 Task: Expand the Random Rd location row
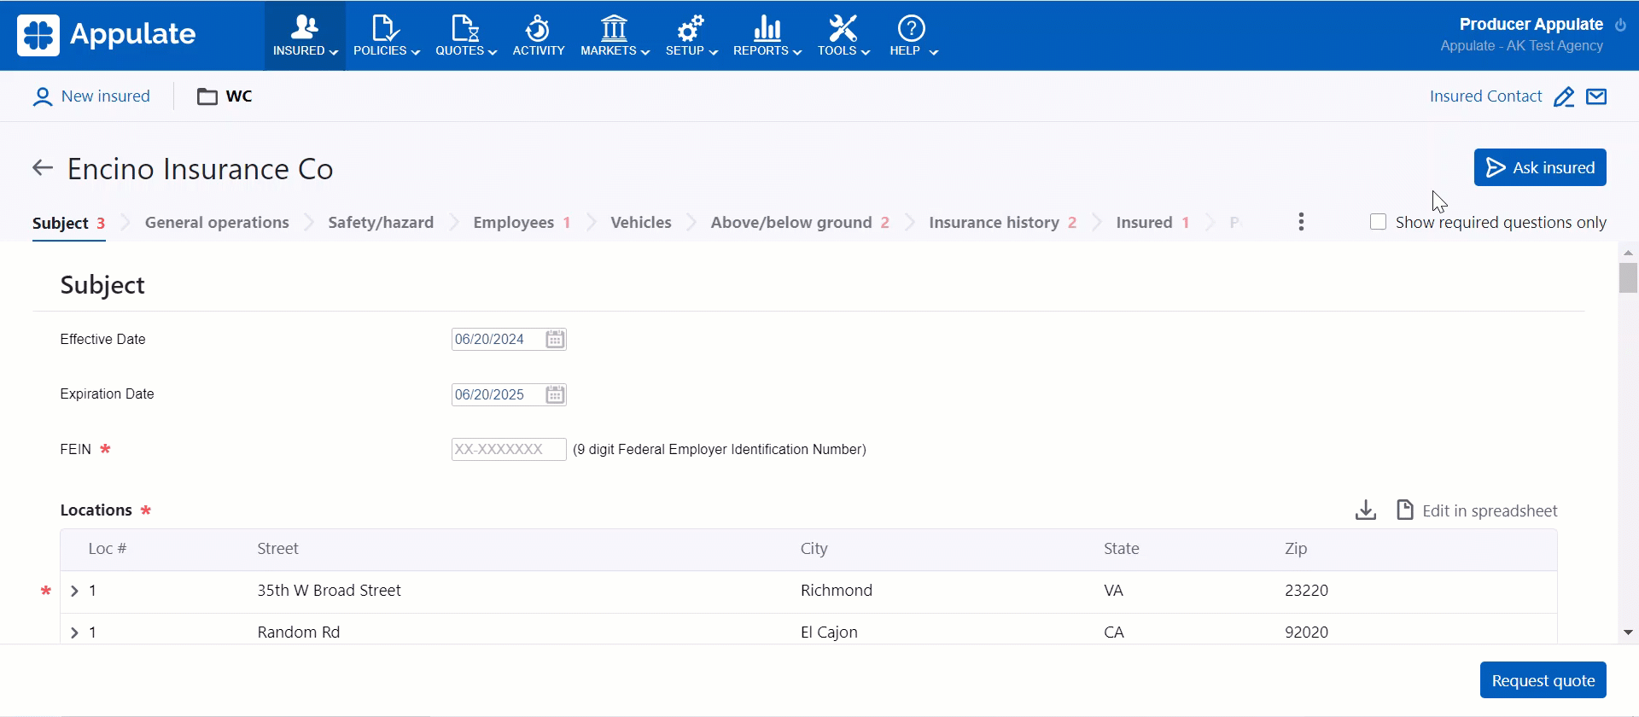pyautogui.click(x=74, y=632)
